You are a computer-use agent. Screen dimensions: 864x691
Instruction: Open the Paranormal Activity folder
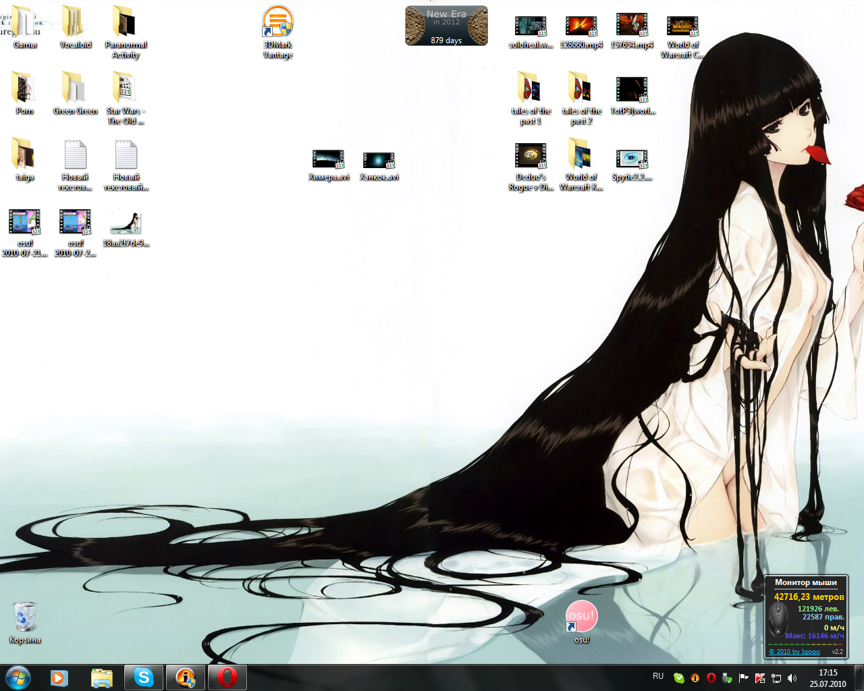(126, 24)
